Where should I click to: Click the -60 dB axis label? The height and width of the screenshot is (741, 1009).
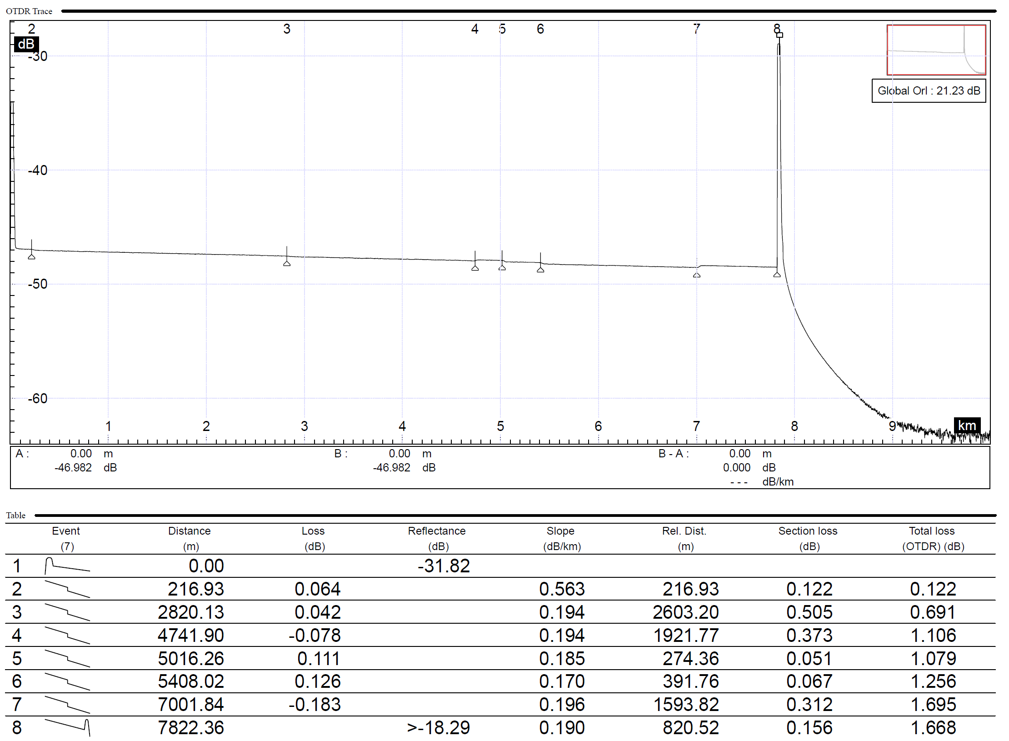pos(37,399)
